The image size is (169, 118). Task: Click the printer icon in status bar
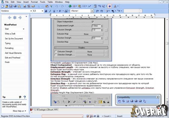pos(98,116)
